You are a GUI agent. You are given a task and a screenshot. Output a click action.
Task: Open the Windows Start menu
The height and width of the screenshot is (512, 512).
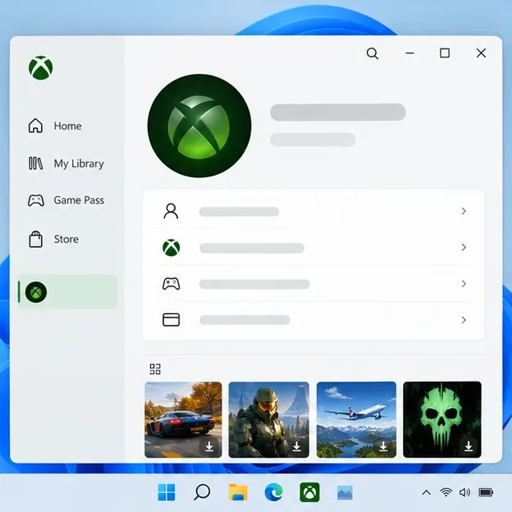(167, 492)
